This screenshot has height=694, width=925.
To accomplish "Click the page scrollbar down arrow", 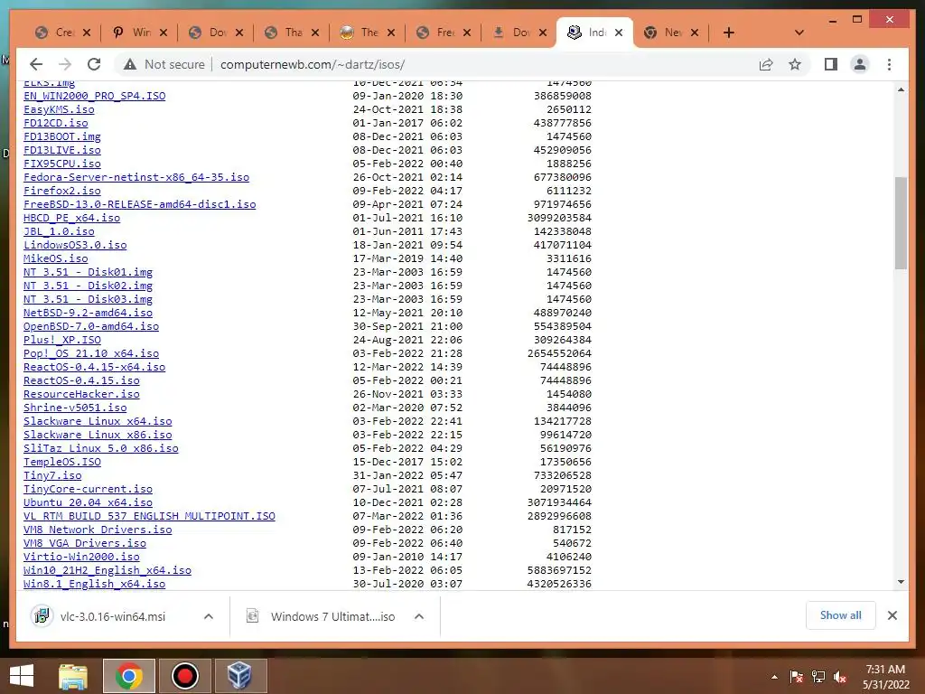I will click(x=901, y=582).
